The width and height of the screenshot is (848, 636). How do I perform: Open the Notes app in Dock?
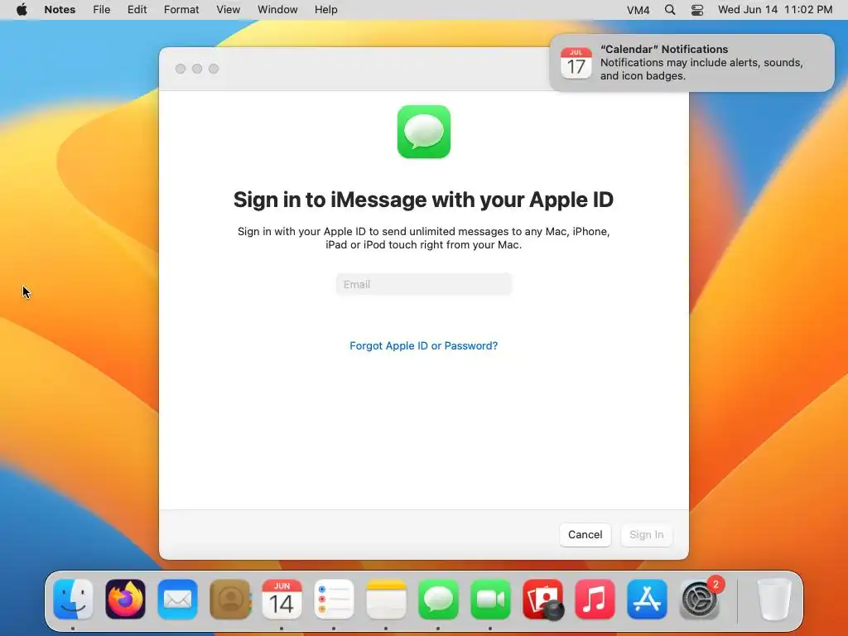pyautogui.click(x=386, y=600)
